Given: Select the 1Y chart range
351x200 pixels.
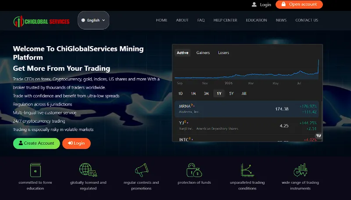Looking at the screenshot, I should [x=219, y=94].
